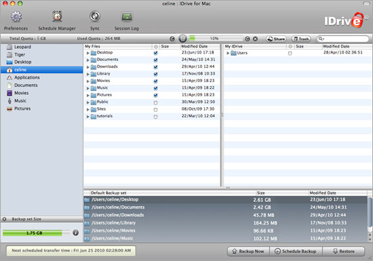Click the info icon next to Backup set Size
The height and width of the screenshot is (261, 373).
click(x=76, y=233)
